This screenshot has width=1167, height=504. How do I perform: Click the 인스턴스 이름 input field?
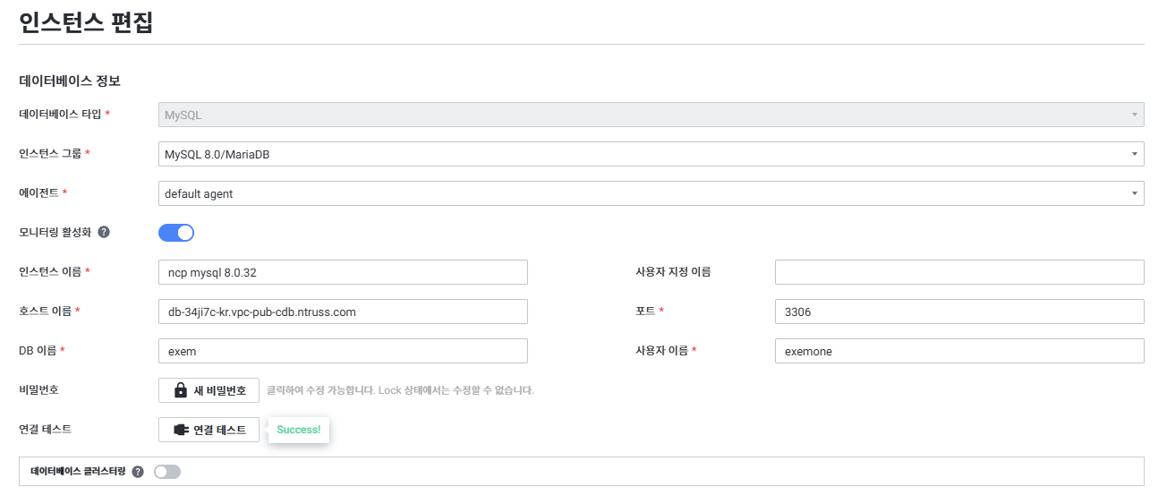pyautogui.click(x=343, y=272)
